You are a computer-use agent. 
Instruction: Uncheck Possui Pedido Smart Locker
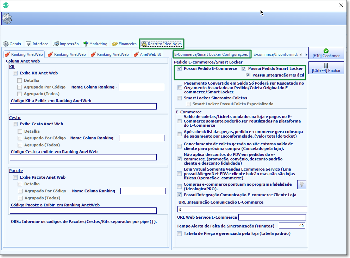pyautogui.click(x=244, y=68)
